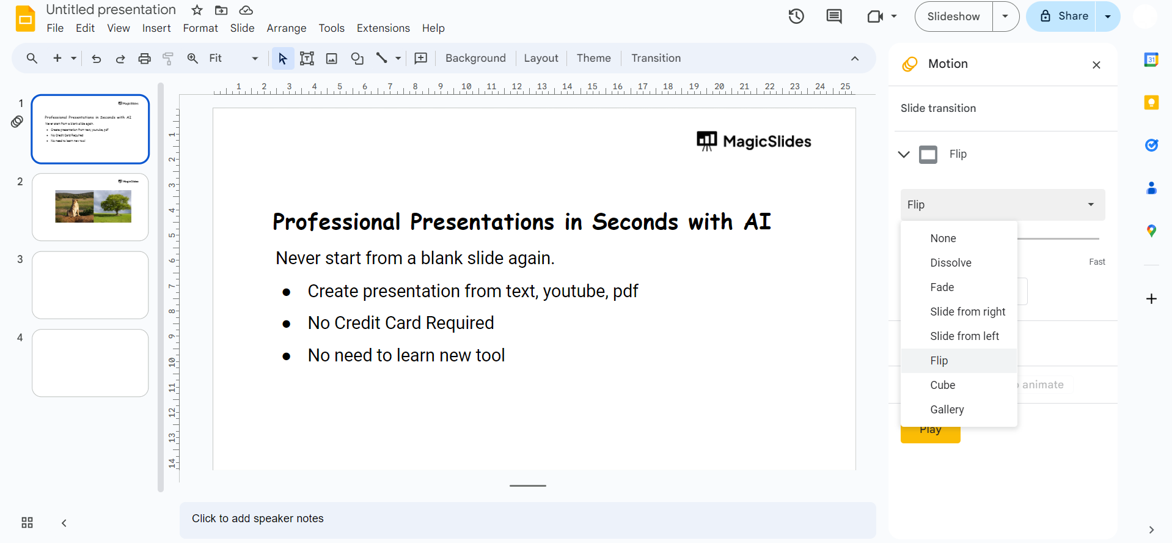Select Dissolve from the transition list

coord(950,263)
